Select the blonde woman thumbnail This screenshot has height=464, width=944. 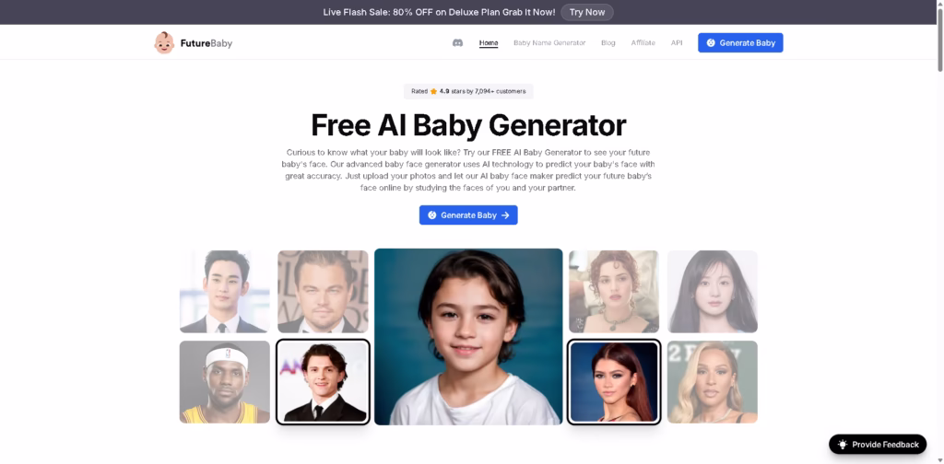pos(713,382)
